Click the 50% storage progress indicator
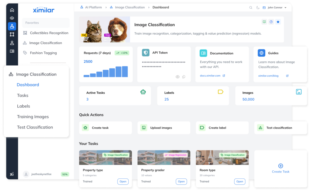310x192 pixels. coord(65,174)
